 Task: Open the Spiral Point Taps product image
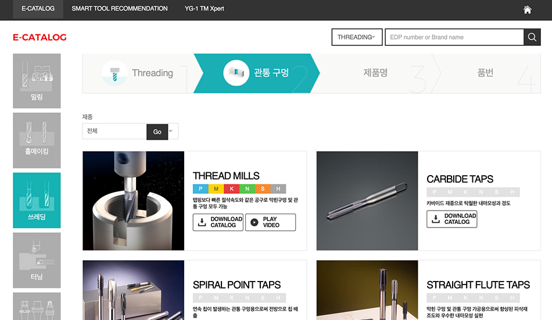(134, 290)
